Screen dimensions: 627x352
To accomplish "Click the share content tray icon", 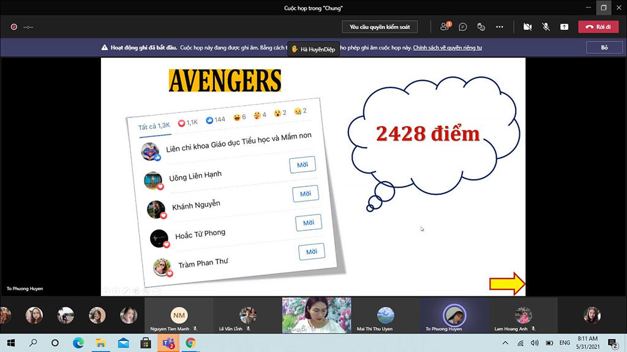I will coord(564,27).
